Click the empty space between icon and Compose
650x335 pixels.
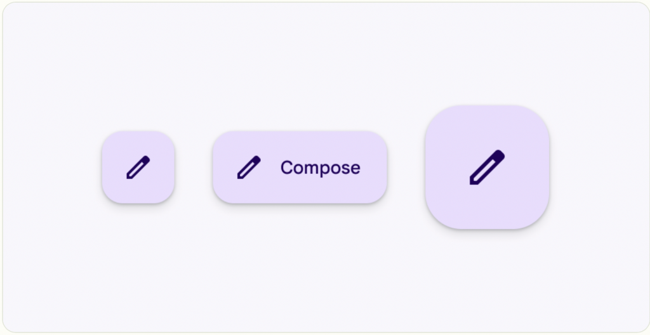tap(270, 167)
